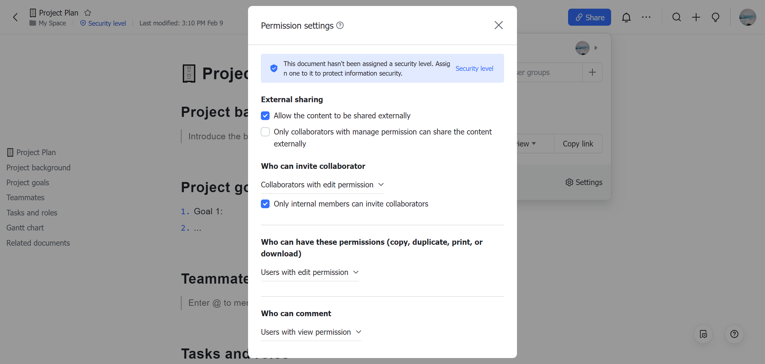This screenshot has height=364, width=765.
Task: Disable Only internal members can invite collaborators
Action: (265, 204)
